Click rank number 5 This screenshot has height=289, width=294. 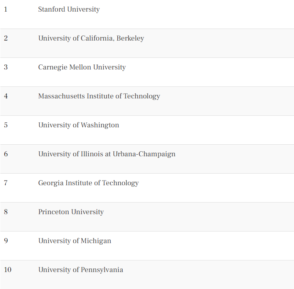pyautogui.click(x=6, y=125)
